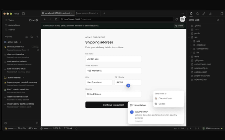225x140 pixels.
Task: Open the source control branch panel
Action: tap(204, 13)
